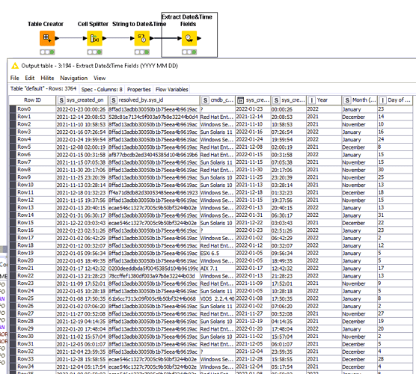Select Row10 row header

pyautogui.click(x=32, y=185)
